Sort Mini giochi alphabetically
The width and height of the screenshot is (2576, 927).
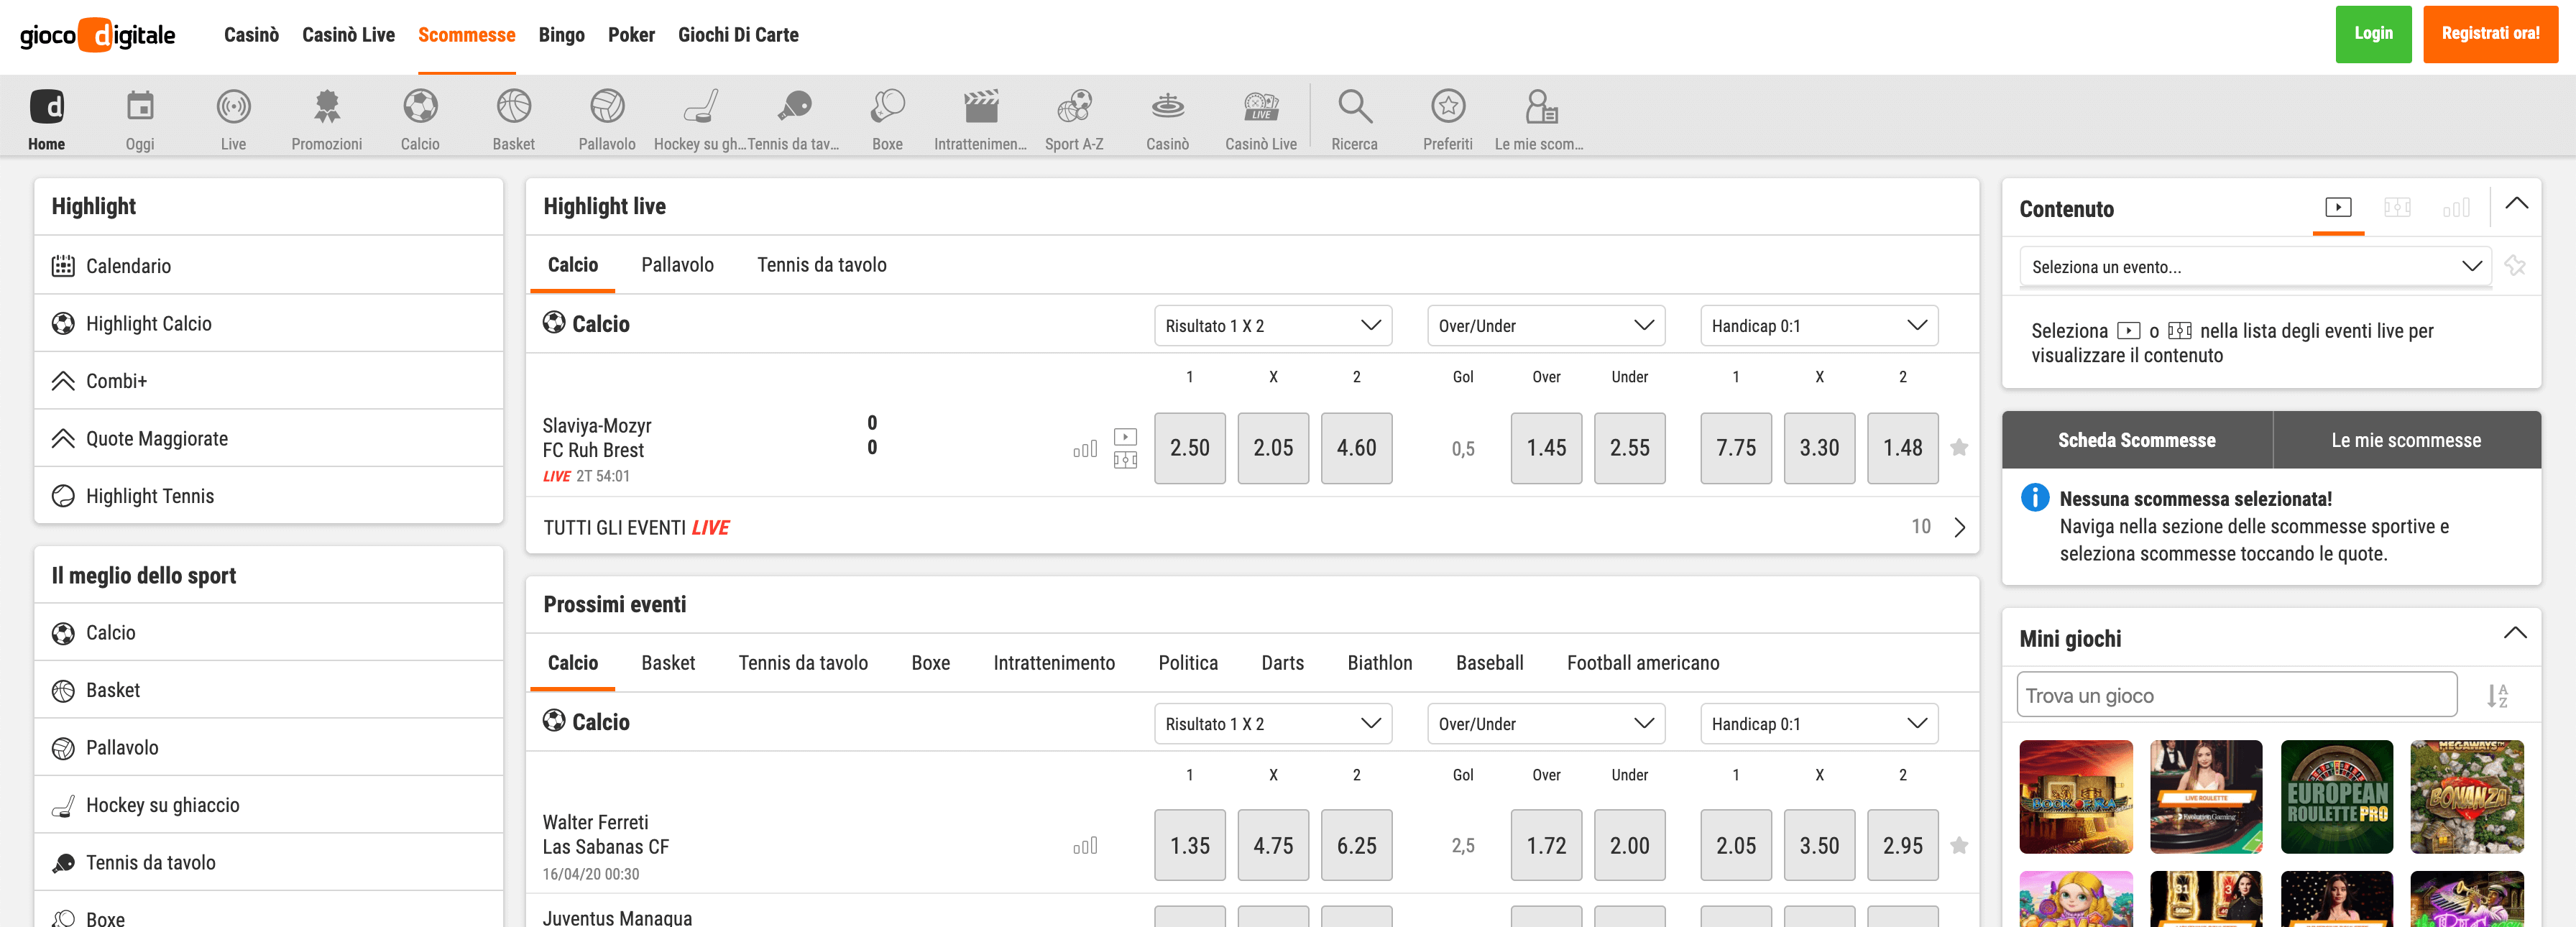tap(2497, 695)
